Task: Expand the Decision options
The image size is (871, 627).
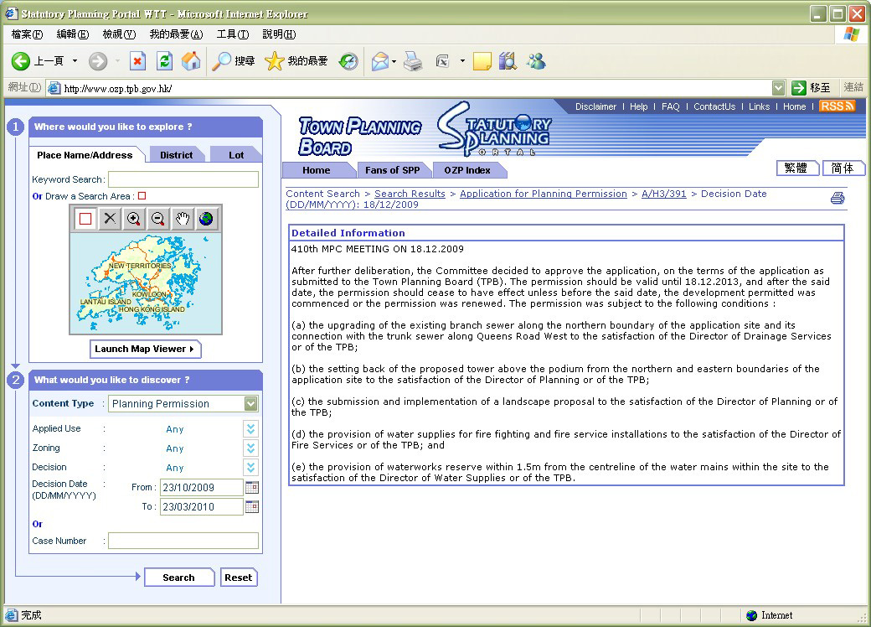Action: 251,468
